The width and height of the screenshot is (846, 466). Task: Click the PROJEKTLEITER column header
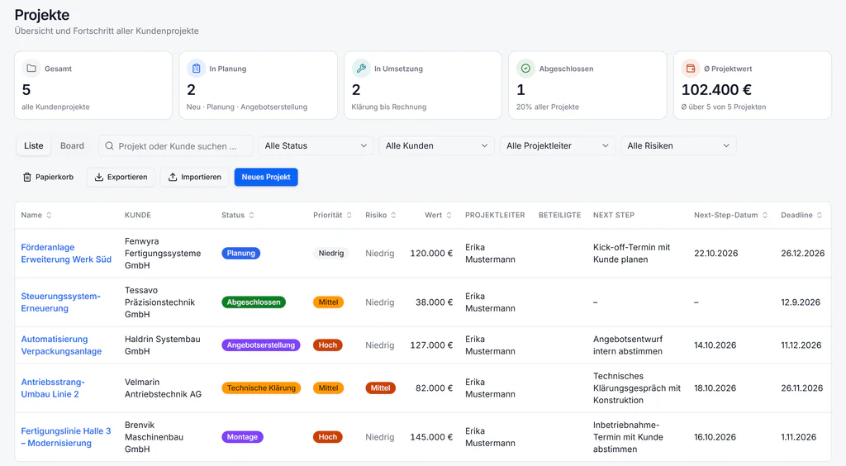click(495, 215)
